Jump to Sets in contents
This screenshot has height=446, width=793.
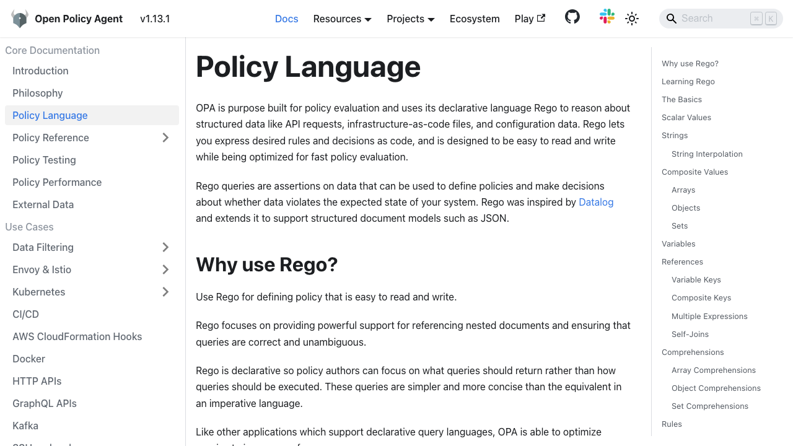click(x=680, y=225)
